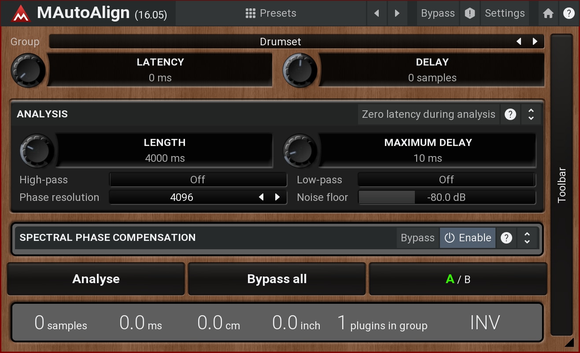This screenshot has width=580, height=353.
Task: Toggle Zero latency during analysis
Action: (x=429, y=114)
